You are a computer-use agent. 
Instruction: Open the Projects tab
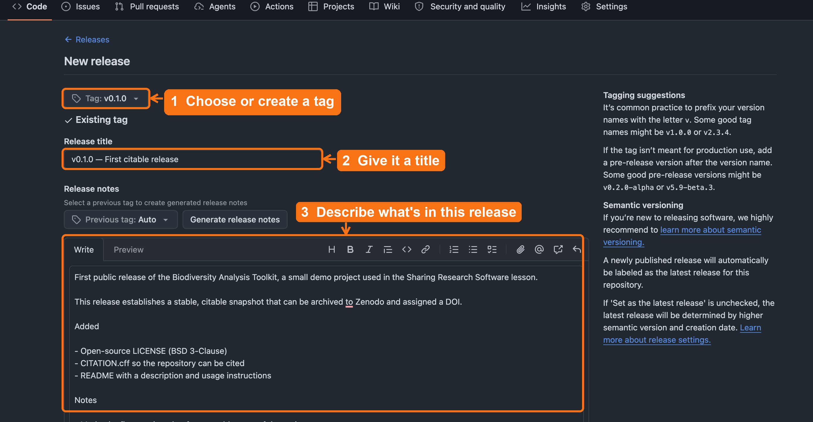point(331,7)
